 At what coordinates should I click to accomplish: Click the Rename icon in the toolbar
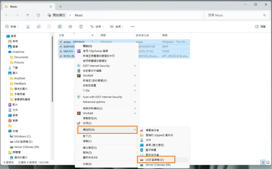click(x=60, y=27)
